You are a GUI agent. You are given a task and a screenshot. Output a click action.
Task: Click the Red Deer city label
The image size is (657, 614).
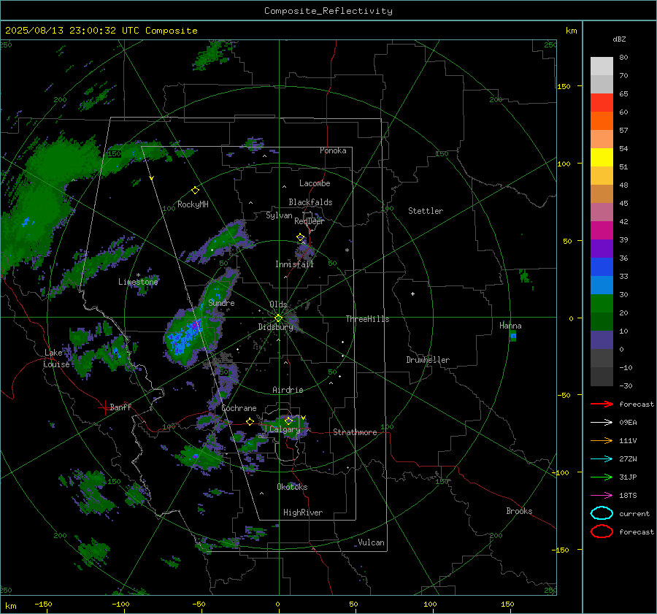pyautogui.click(x=310, y=221)
